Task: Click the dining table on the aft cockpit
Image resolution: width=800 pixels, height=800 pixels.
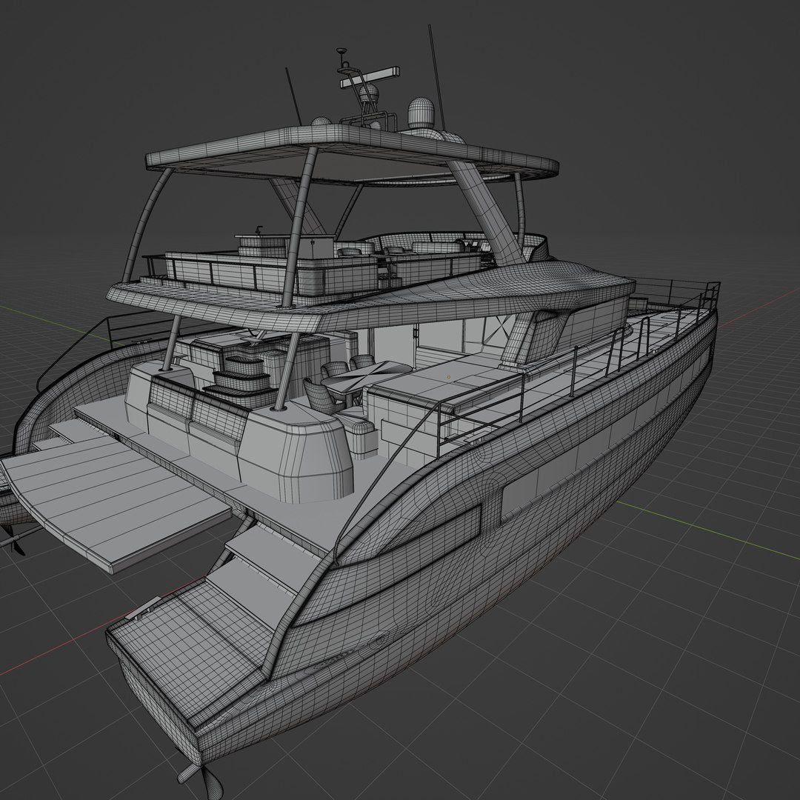Action: coord(367,376)
